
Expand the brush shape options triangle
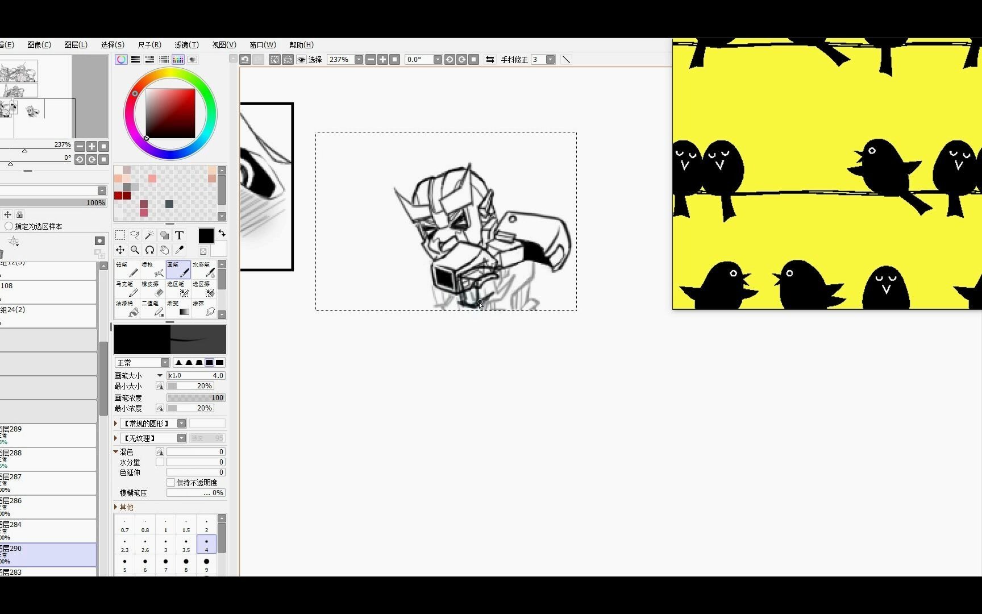(x=116, y=424)
